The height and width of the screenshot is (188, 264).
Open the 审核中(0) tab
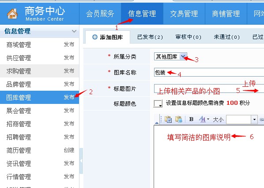pyautogui.click(x=188, y=37)
